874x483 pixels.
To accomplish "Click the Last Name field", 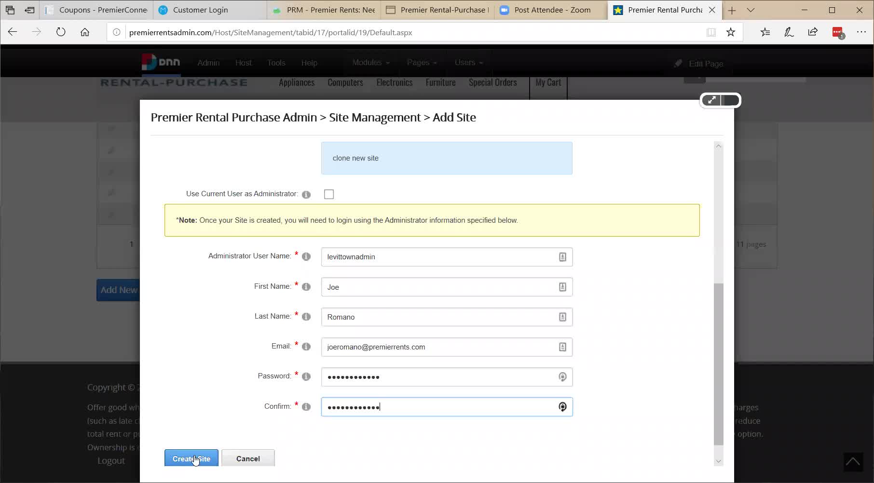I will click(447, 317).
